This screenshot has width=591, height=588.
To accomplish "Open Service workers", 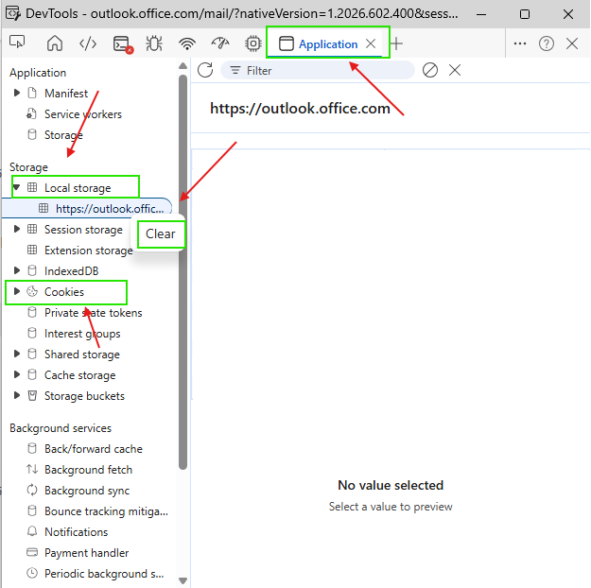I will point(83,114).
